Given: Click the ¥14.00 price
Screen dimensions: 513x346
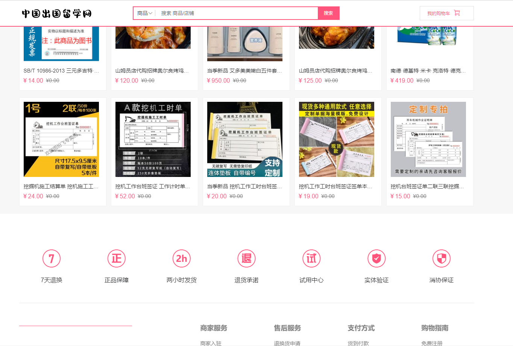Looking at the screenshot, I should pyautogui.click(x=33, y=80).
